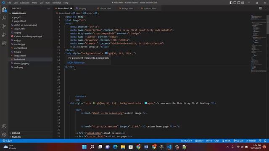Open the Accounts menu icon
The width and height of the screenshot is (269, 151).
4,126
